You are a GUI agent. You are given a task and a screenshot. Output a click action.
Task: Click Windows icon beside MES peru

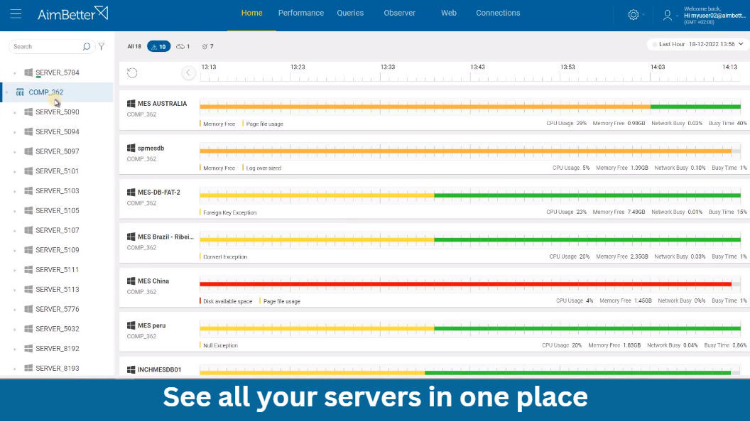coord(131,325)
